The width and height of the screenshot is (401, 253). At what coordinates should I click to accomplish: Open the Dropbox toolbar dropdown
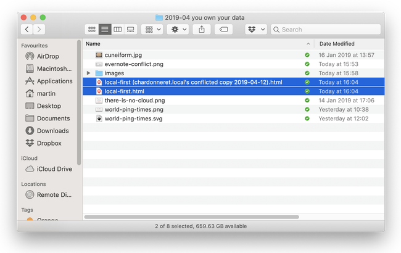(255, 29)
